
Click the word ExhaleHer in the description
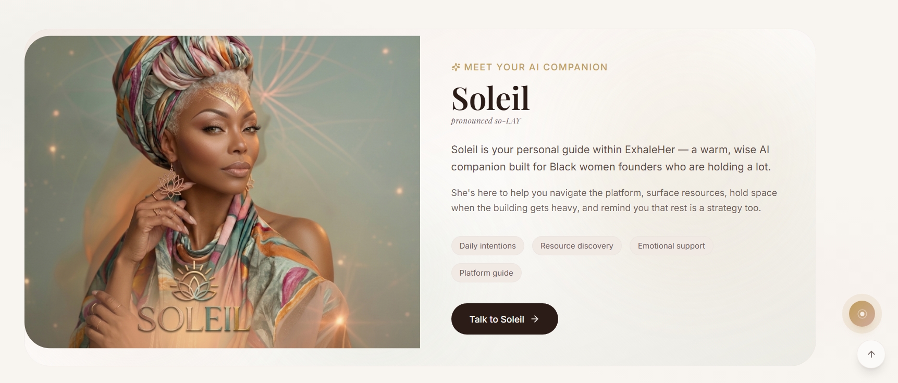(x=649, y=150)
